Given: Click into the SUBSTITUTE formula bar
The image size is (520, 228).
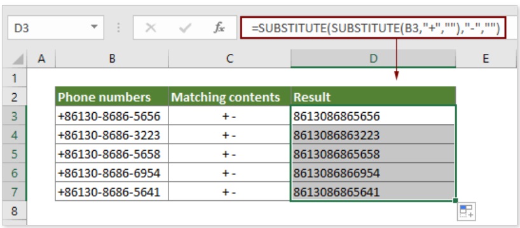Looking at the screenshot, I should click(x=373, y=28).
